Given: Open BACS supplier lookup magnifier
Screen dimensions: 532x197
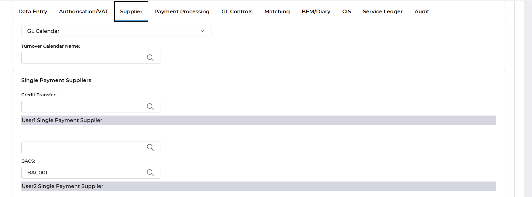Looking at the screenshot, I should point(150,173).
